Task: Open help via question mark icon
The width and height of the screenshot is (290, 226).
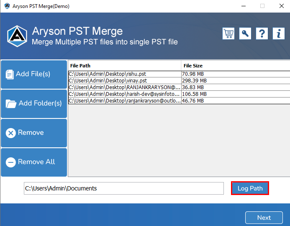Action: pos(262,33)
